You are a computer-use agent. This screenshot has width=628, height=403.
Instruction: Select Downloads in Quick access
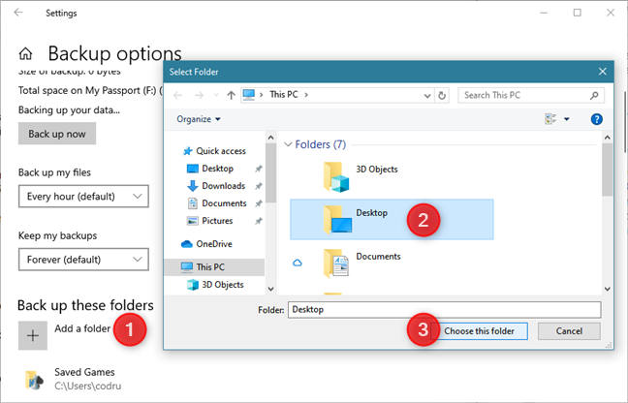(223, 186)
